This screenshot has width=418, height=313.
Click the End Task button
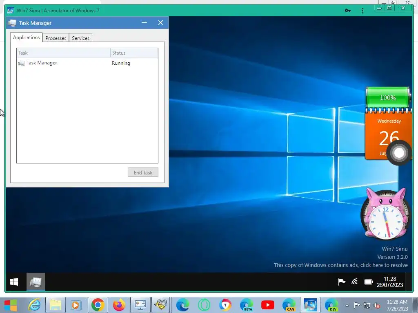click(143, 172)
